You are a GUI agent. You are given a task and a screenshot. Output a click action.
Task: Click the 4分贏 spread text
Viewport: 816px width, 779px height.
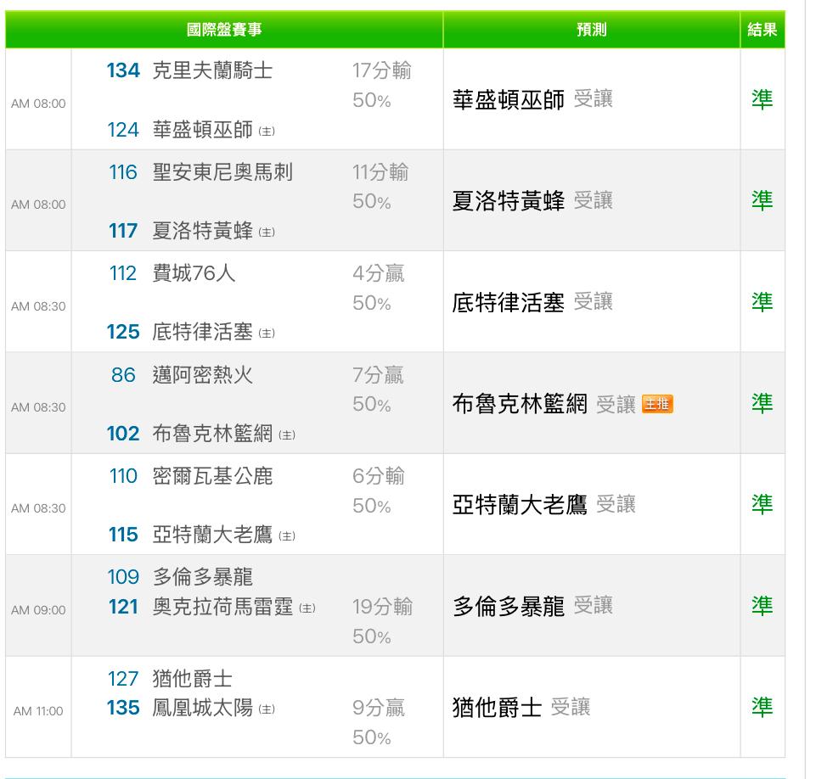point(379,273)
